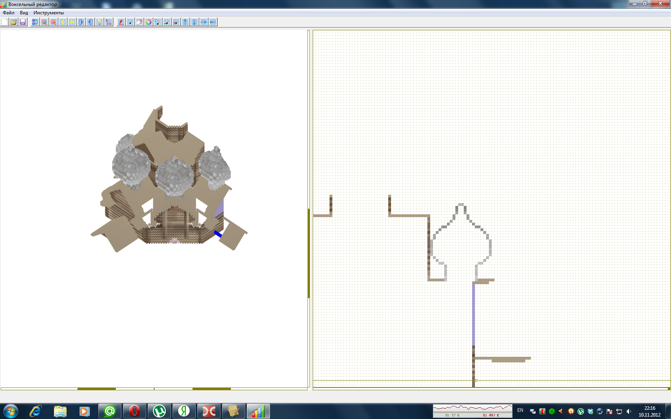The height and width of the screenshot is (419, 671).
Task: Click the rotate view icon with green arrows
Action: (35, 22)
